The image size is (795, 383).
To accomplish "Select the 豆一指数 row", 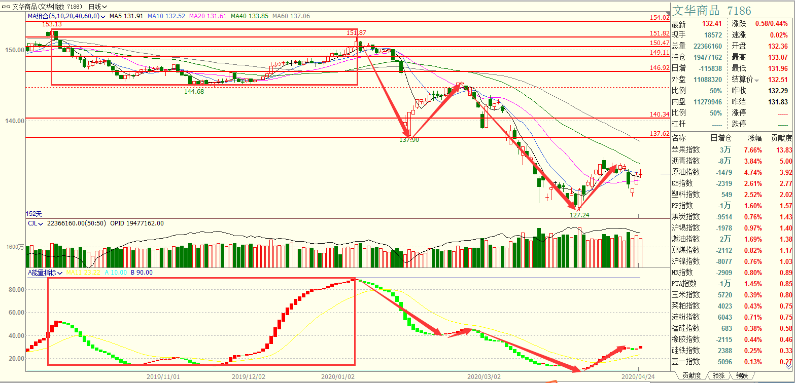I will click(732, 362).
